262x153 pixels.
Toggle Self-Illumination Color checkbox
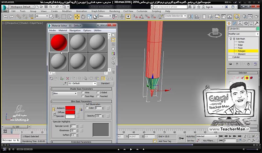(x=87, y=108)
